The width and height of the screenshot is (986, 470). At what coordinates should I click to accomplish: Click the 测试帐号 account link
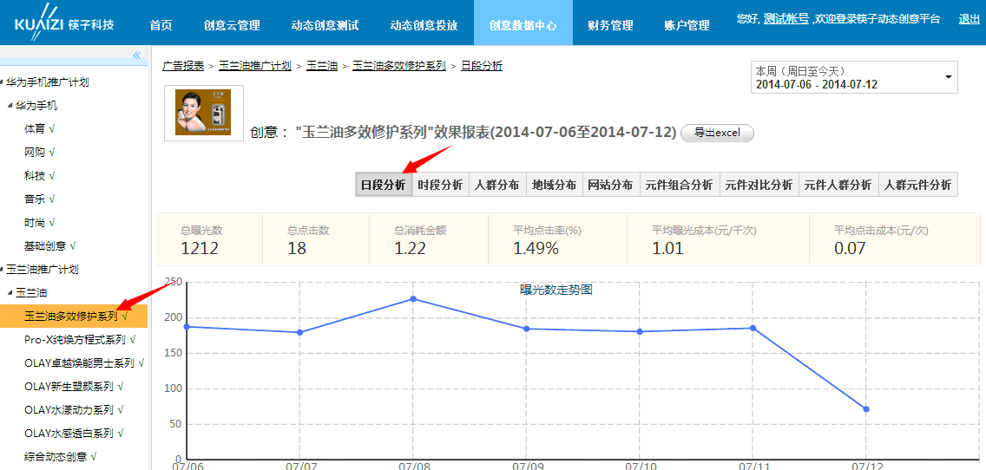tap(786, 19)
